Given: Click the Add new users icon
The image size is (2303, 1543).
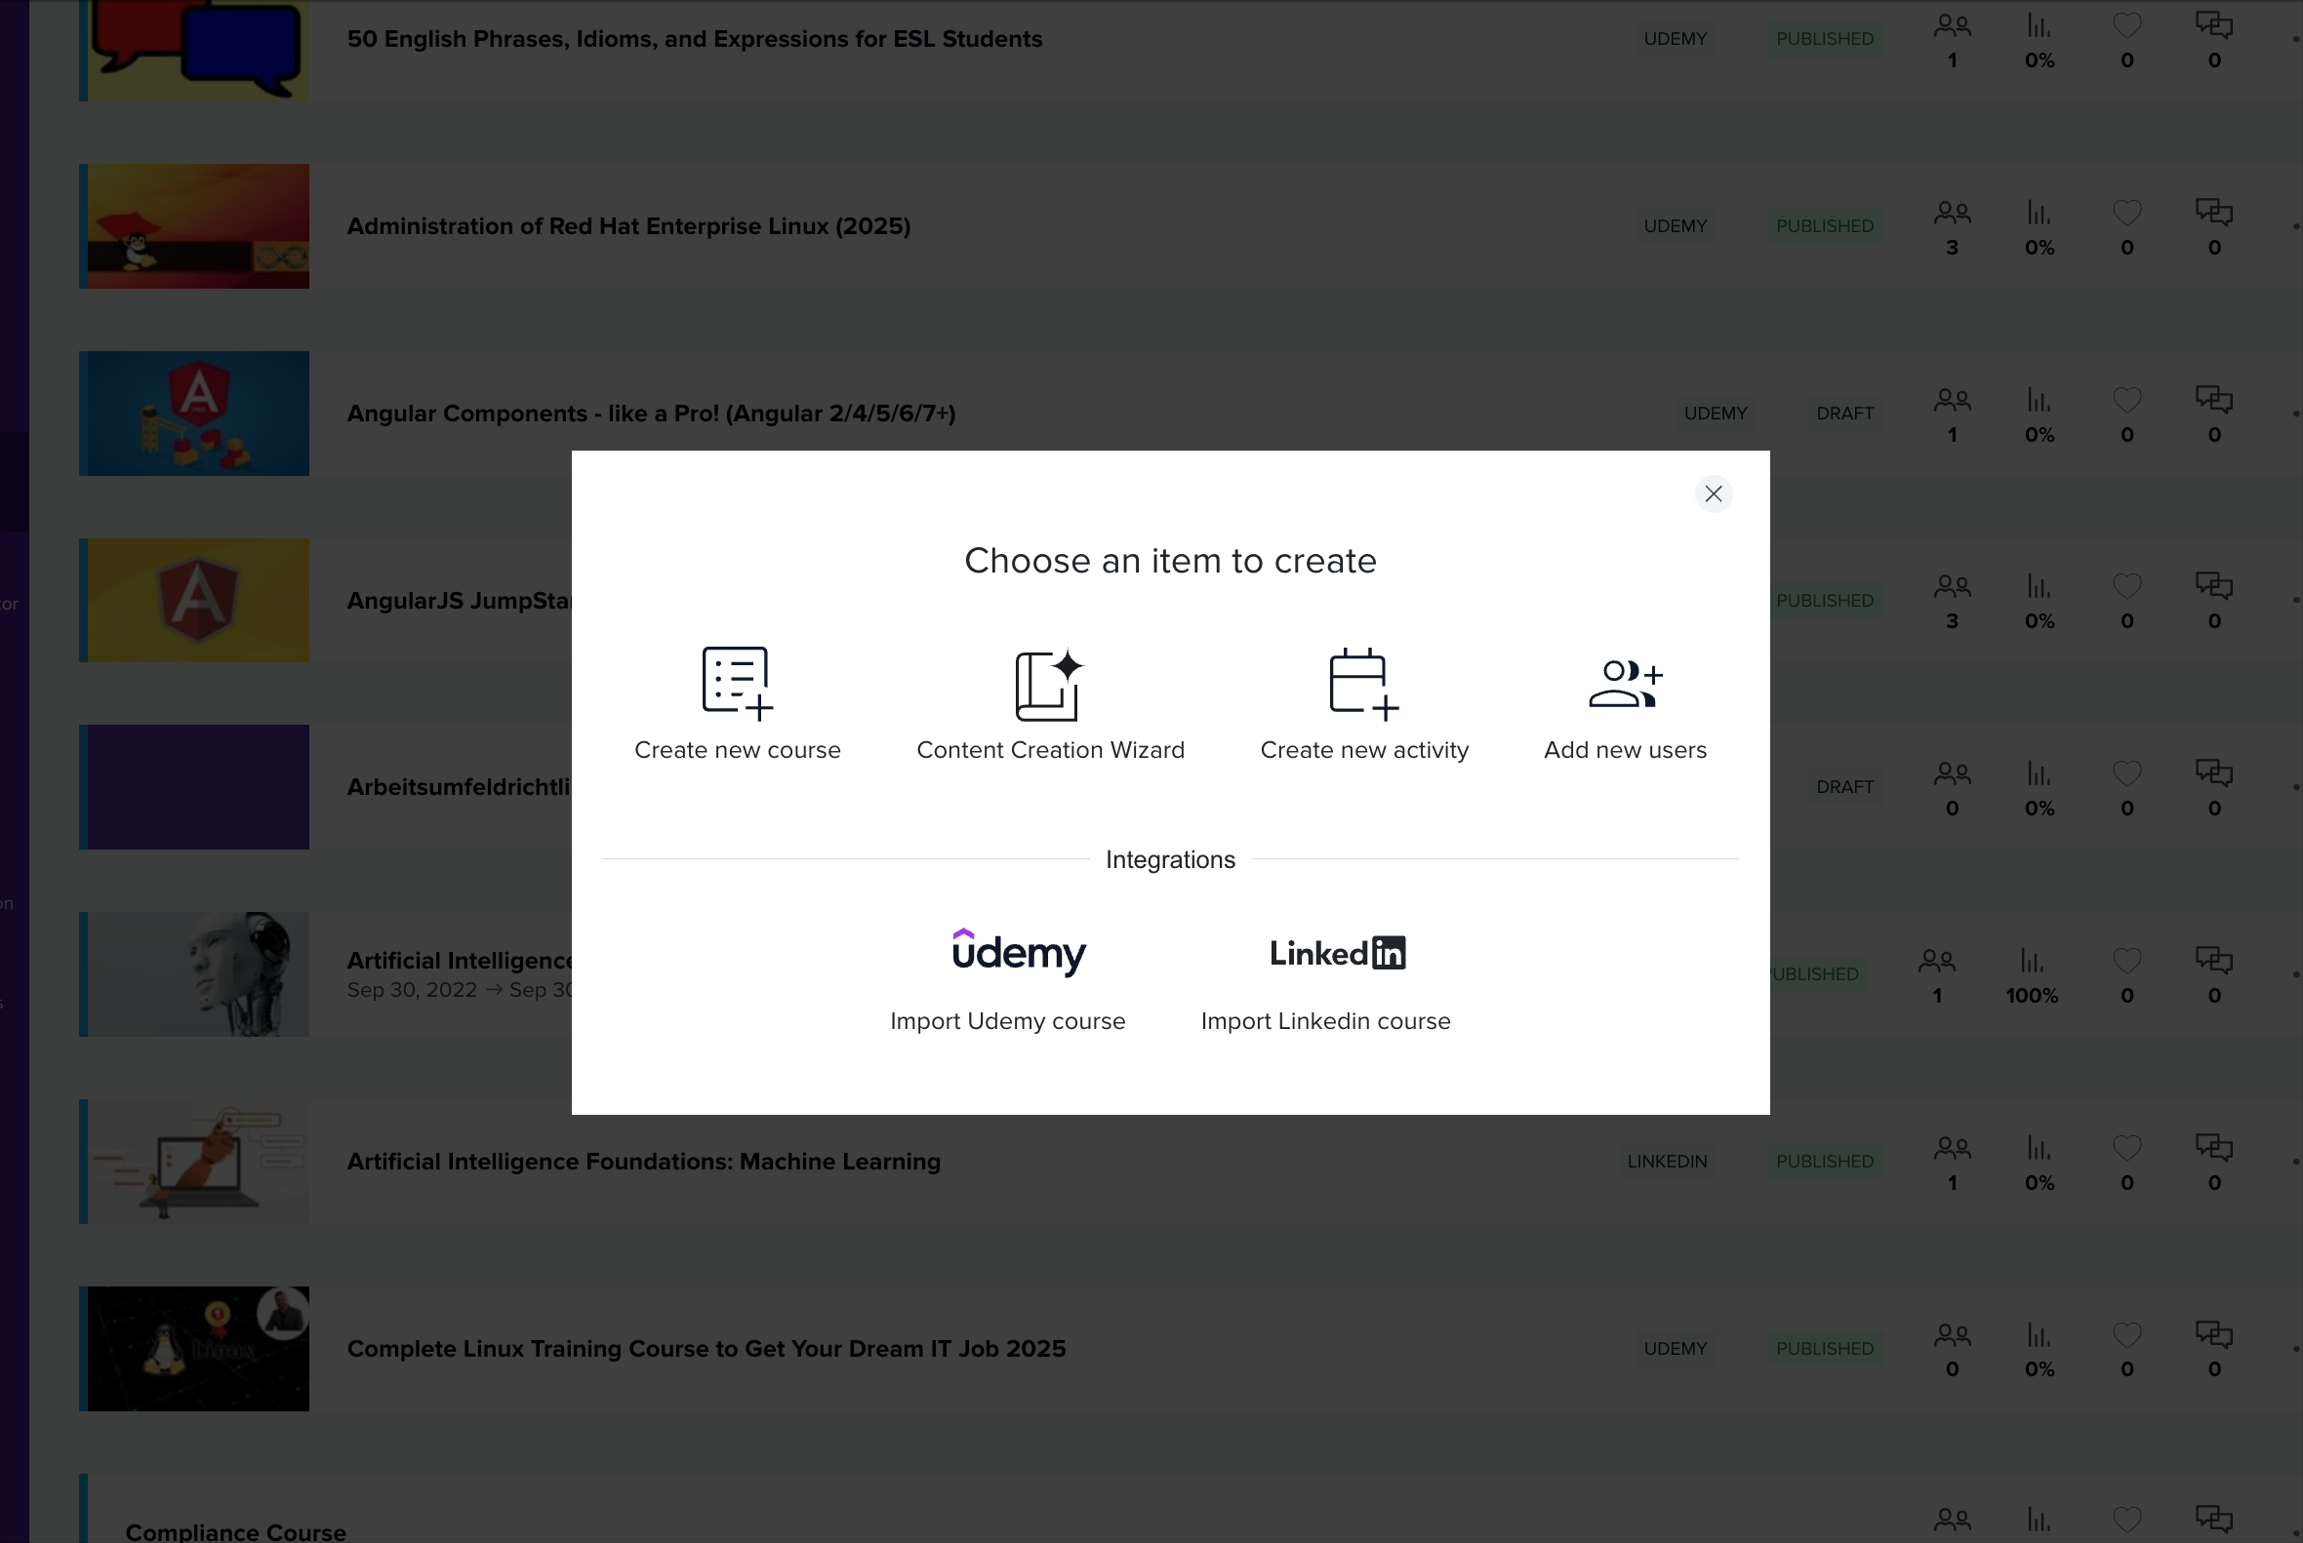Looking at the screenshot, I should (1625, 683).
